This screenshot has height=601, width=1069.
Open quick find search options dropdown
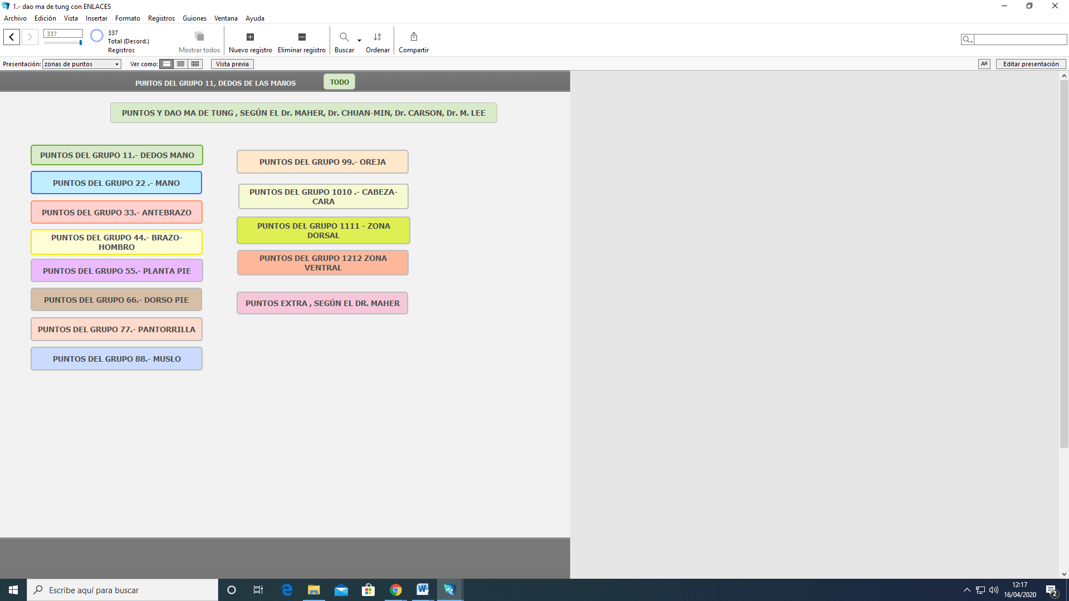coord(967,40)
